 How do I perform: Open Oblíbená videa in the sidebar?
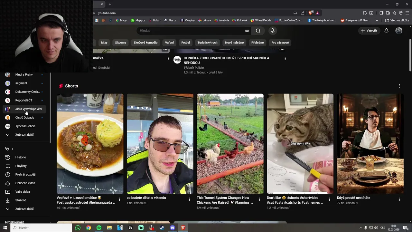click(25, 183)
